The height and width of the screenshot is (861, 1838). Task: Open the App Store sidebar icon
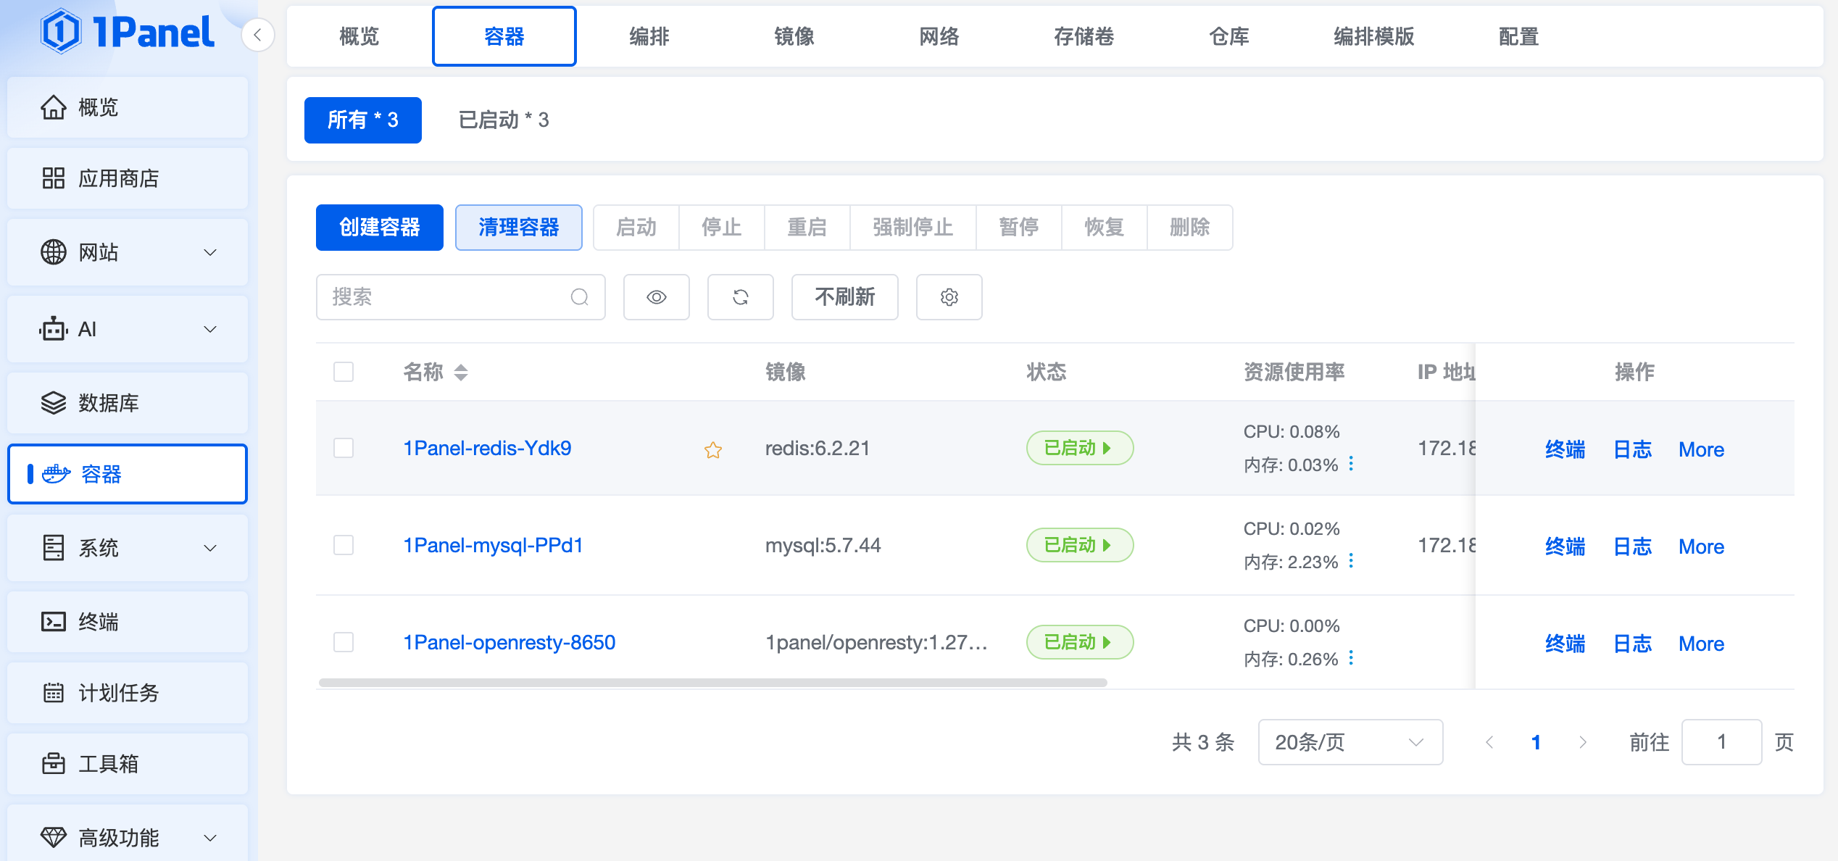pyautogui.click(x=54, y=178)
